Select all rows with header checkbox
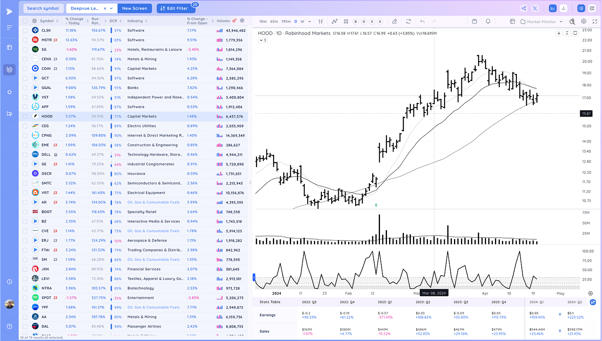Screen dimensions: 602x341 pyautogui.click(x=25, y=21)
